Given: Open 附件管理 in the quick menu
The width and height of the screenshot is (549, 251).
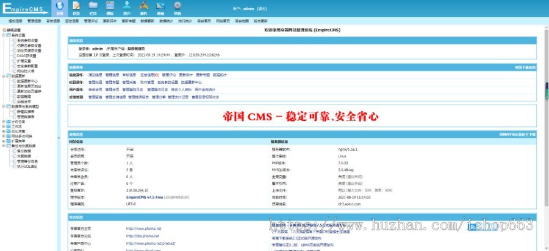Looking at the screenshot, I should [147, 82].
